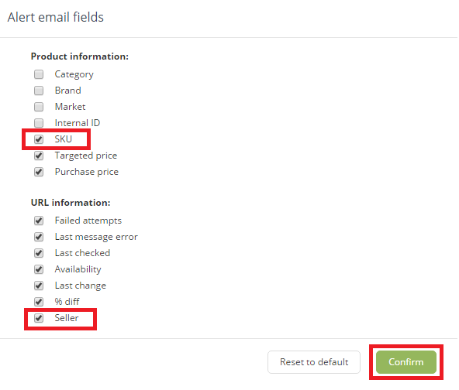Enable the Category checkbox
459x390 pixels.
pyautogui.click(x=39, y=74)
